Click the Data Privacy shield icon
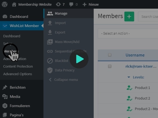The height and width of the screenshot is (118, 158). [50, 70]
